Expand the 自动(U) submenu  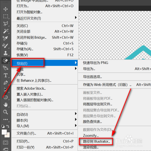coord(45,114)
